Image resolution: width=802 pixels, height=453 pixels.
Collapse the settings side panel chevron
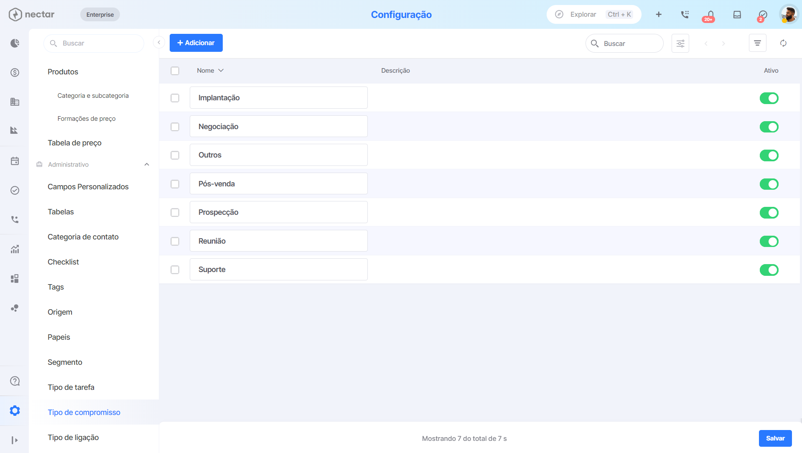pyautogui.click(x=159, y=43)
